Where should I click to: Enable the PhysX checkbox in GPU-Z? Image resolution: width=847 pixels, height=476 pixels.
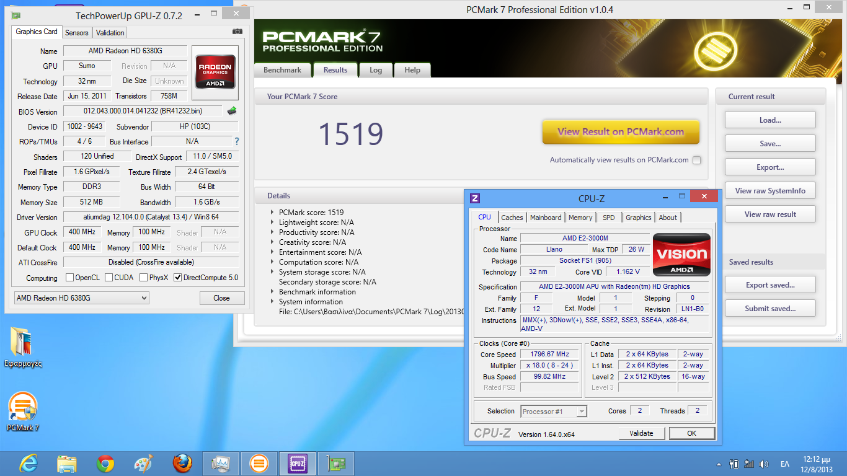click(144, 278)
